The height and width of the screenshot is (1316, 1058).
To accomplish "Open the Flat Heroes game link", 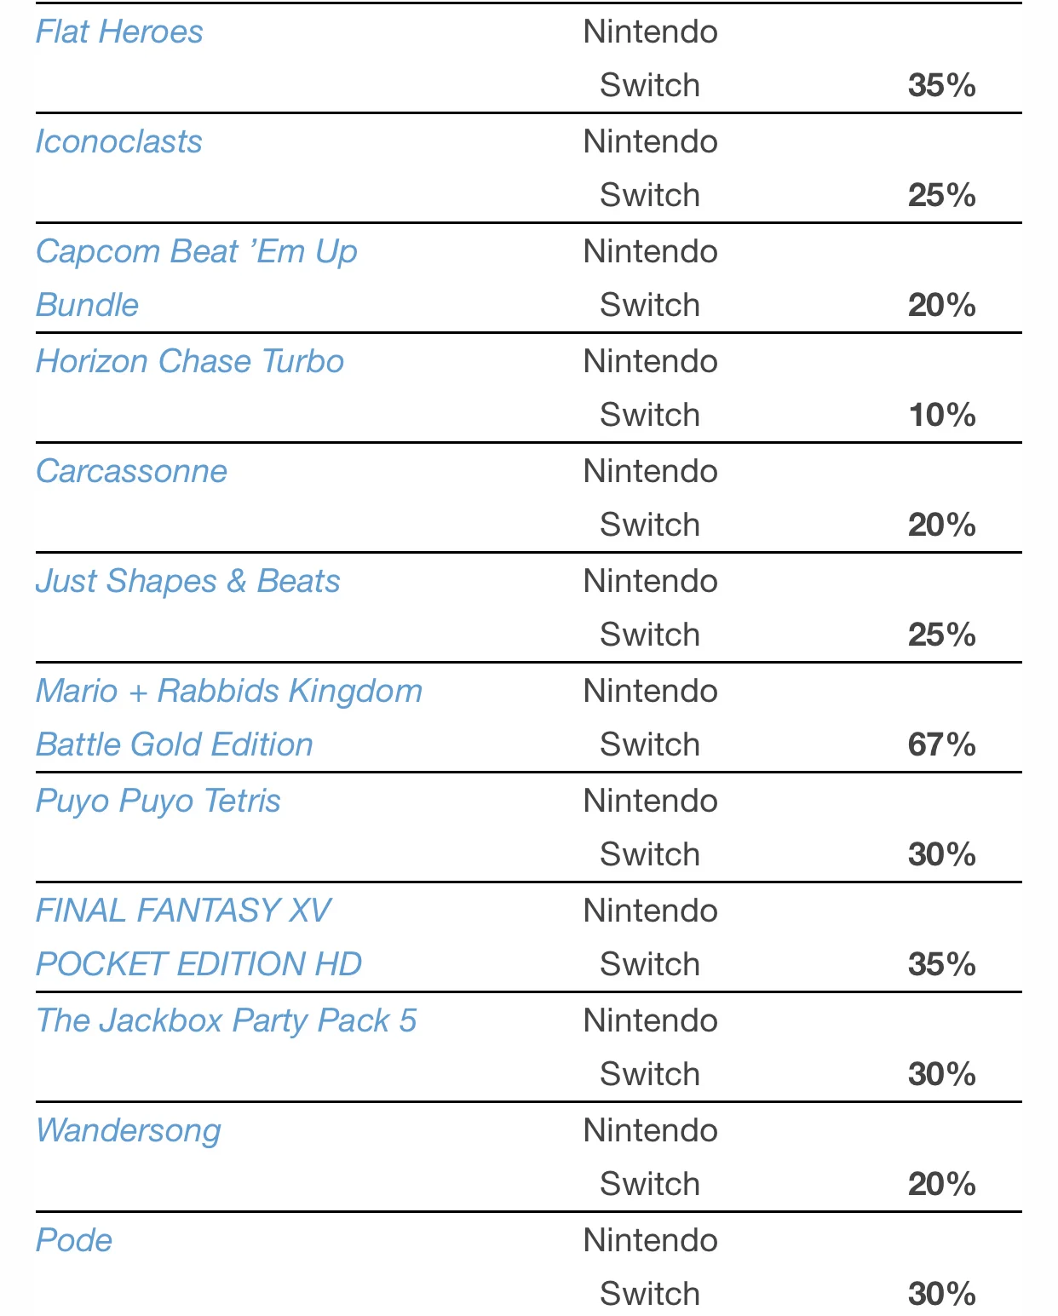I will 119,32.
